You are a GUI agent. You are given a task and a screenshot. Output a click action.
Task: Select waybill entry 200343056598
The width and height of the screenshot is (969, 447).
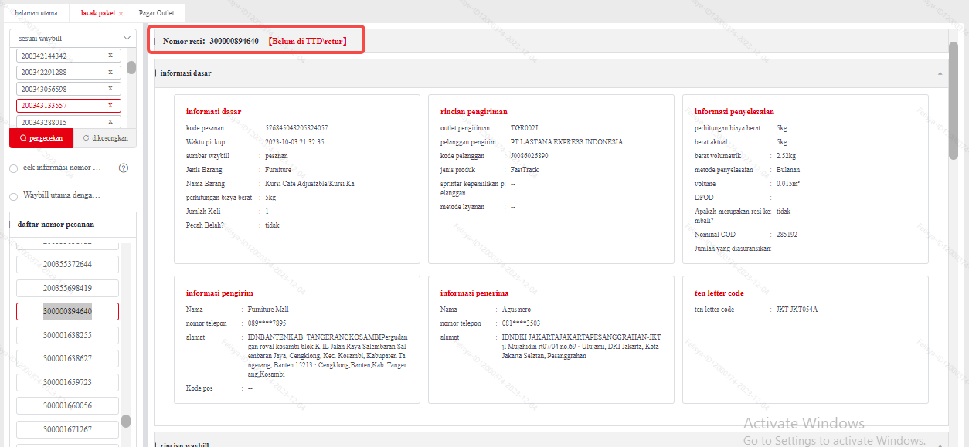pyautogui.click(x=69, y=90)
